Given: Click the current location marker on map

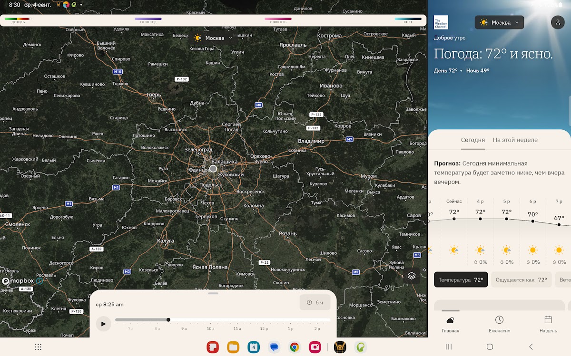Looking at the screenshot, I should [213, 169].
